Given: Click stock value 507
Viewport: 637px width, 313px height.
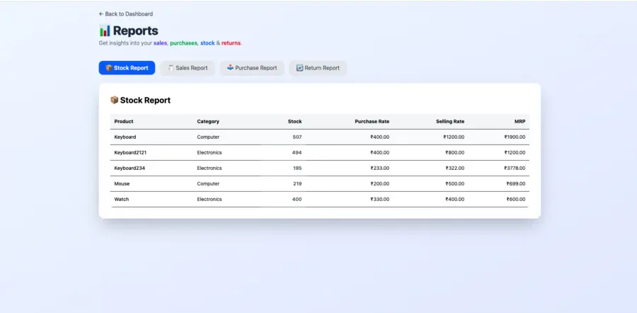Looking at the screenshot, I should 297,137.
